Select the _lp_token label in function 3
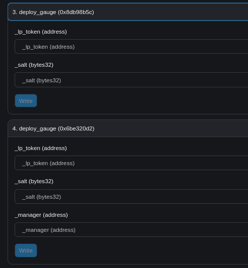 pyautogui.click(x=41, y=32)
